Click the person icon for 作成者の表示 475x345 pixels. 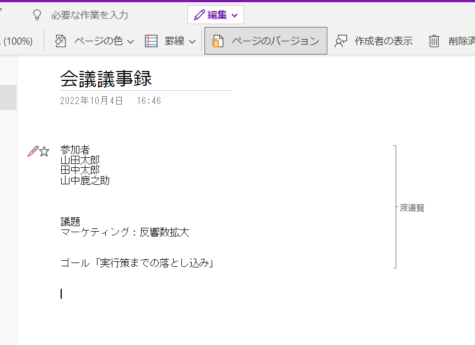[342, 41]
